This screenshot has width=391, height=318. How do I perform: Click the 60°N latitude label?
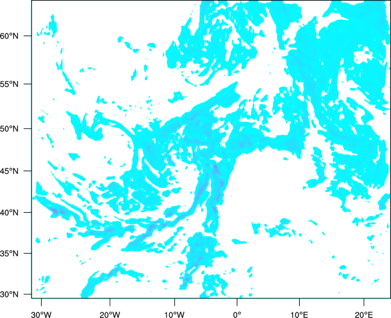coord(9,36)
